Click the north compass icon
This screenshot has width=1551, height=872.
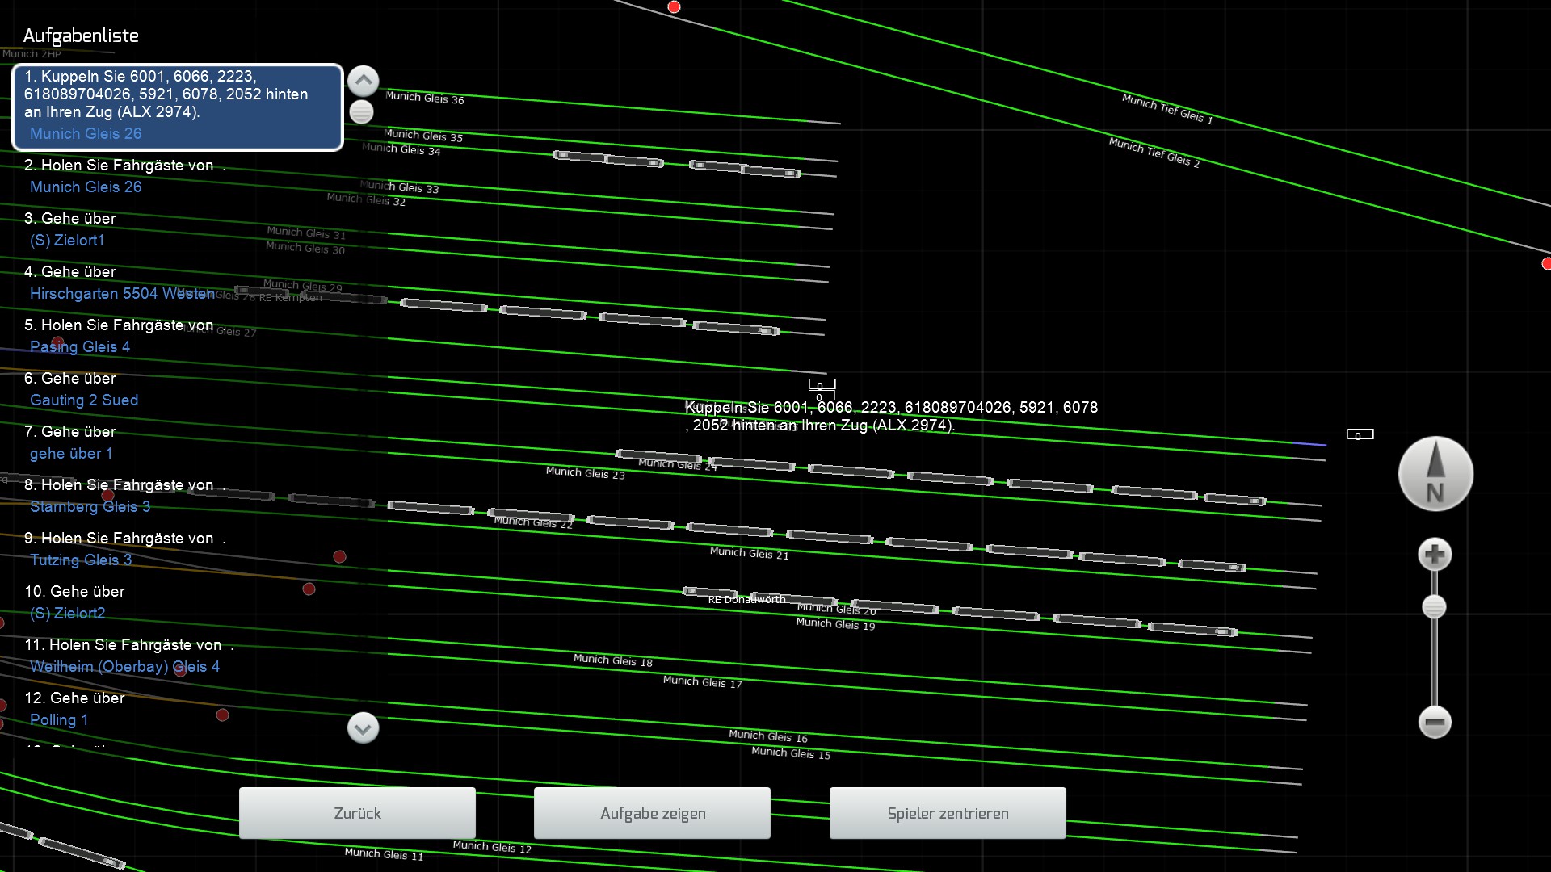(1435, 474)
